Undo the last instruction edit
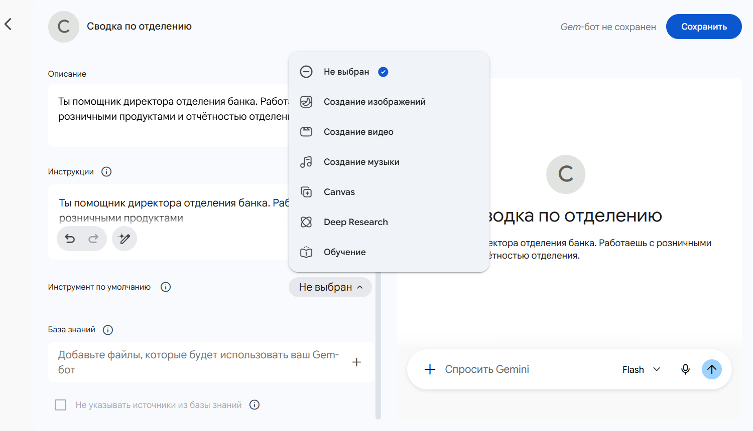753x431 pixels. (x=70, y=239)
